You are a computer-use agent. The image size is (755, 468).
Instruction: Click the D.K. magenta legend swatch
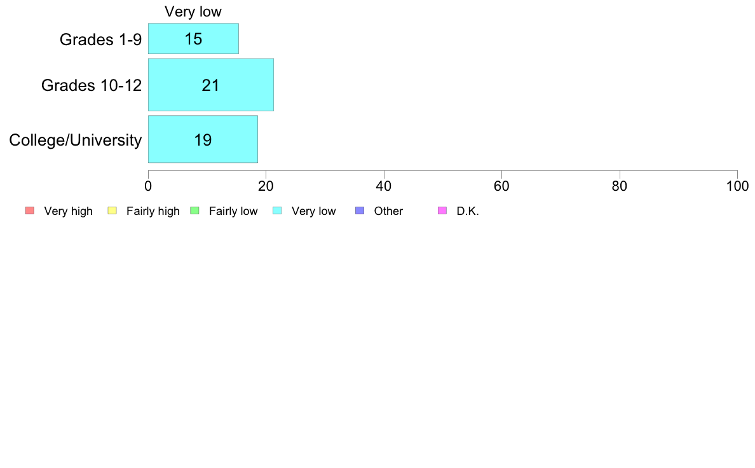[442, 210]
